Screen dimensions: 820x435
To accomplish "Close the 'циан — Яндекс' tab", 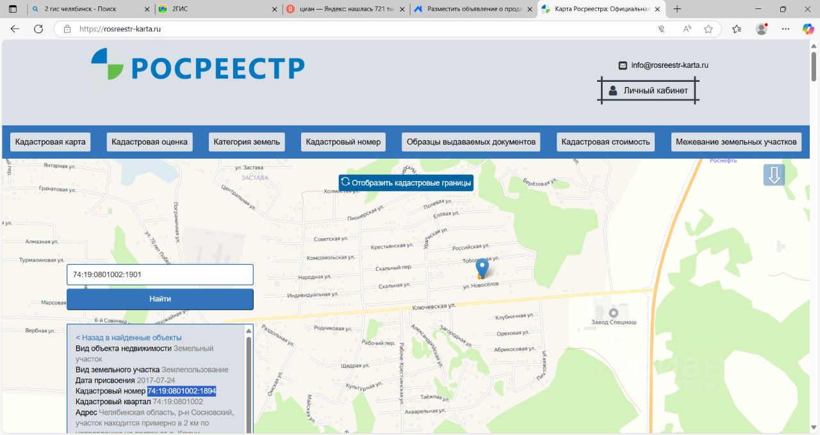I will click(402, 9).
